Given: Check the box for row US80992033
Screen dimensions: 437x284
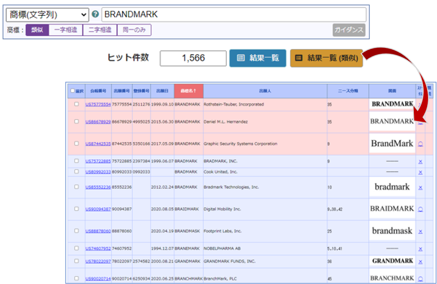Looking at the screenshot, I should coord(77,172).
